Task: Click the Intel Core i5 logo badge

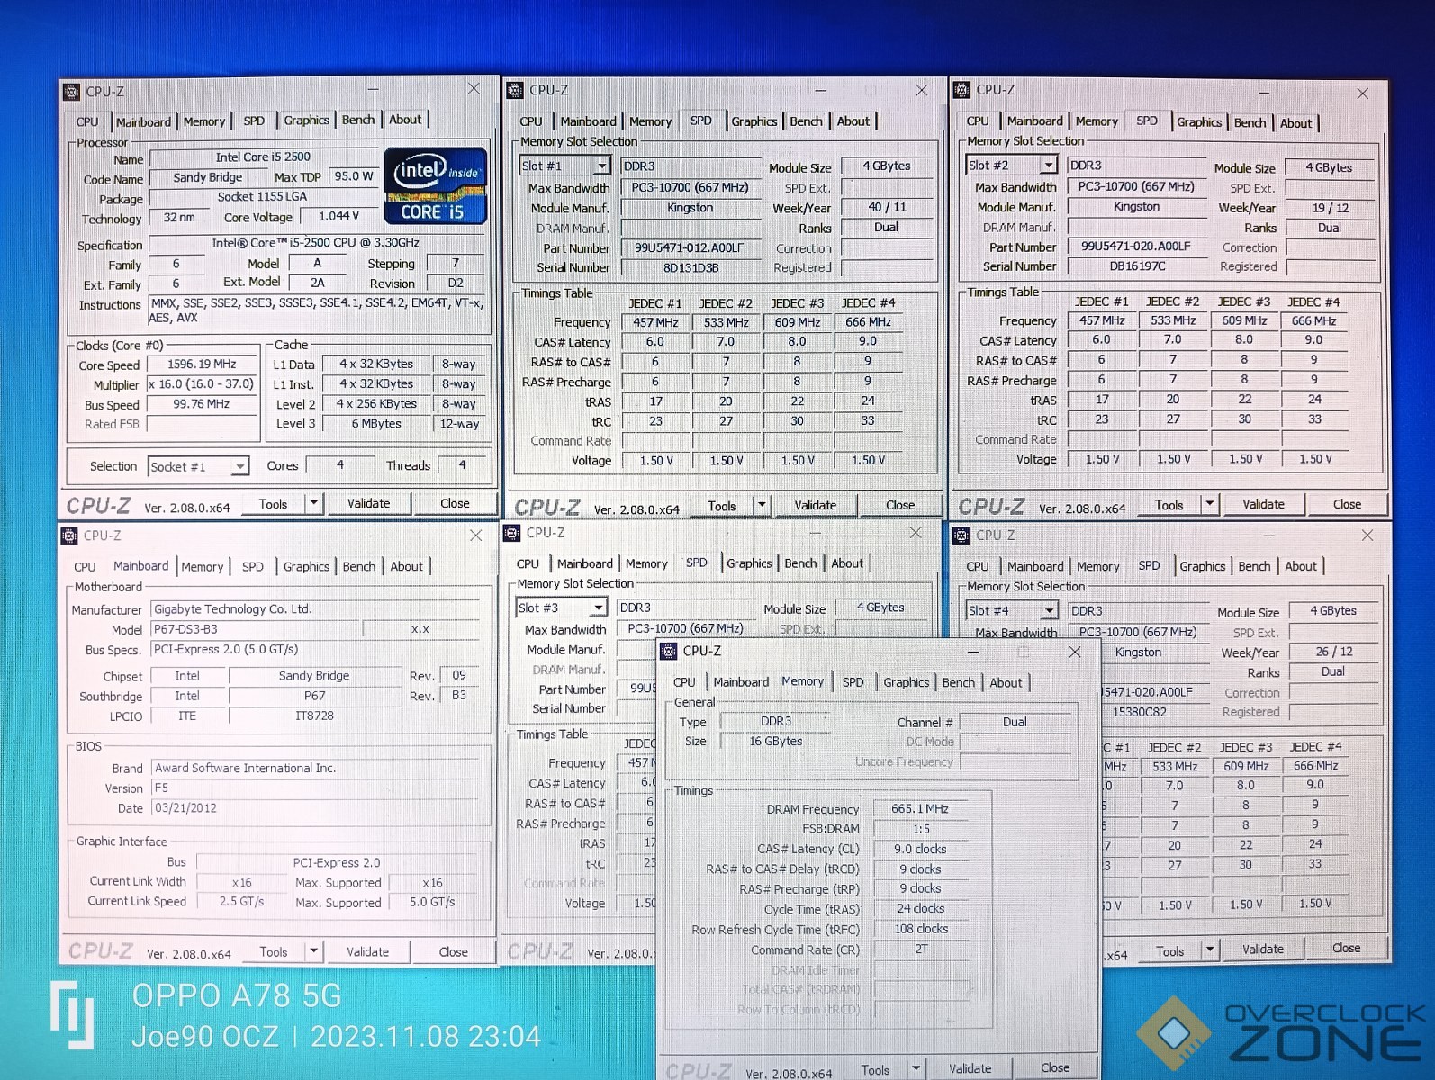Action: [x=436, y=185]
